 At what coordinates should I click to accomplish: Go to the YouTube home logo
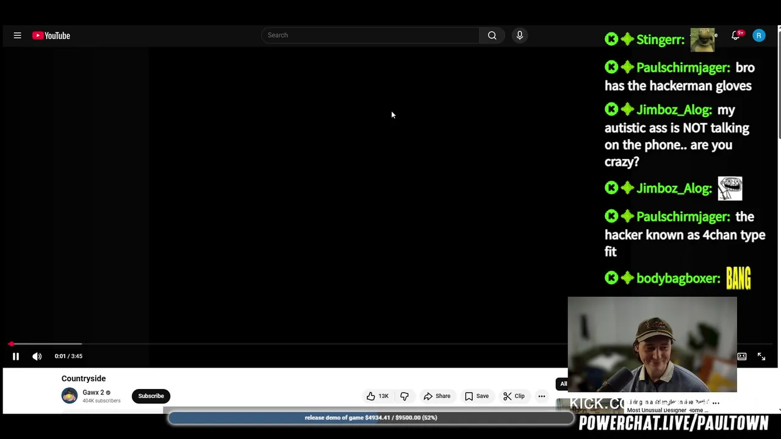51,35
